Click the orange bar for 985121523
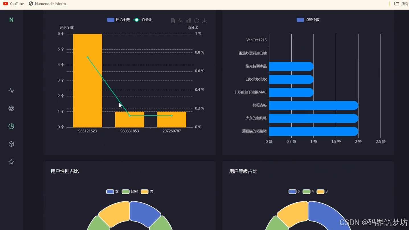409x230 pixels. pos(87,81)
